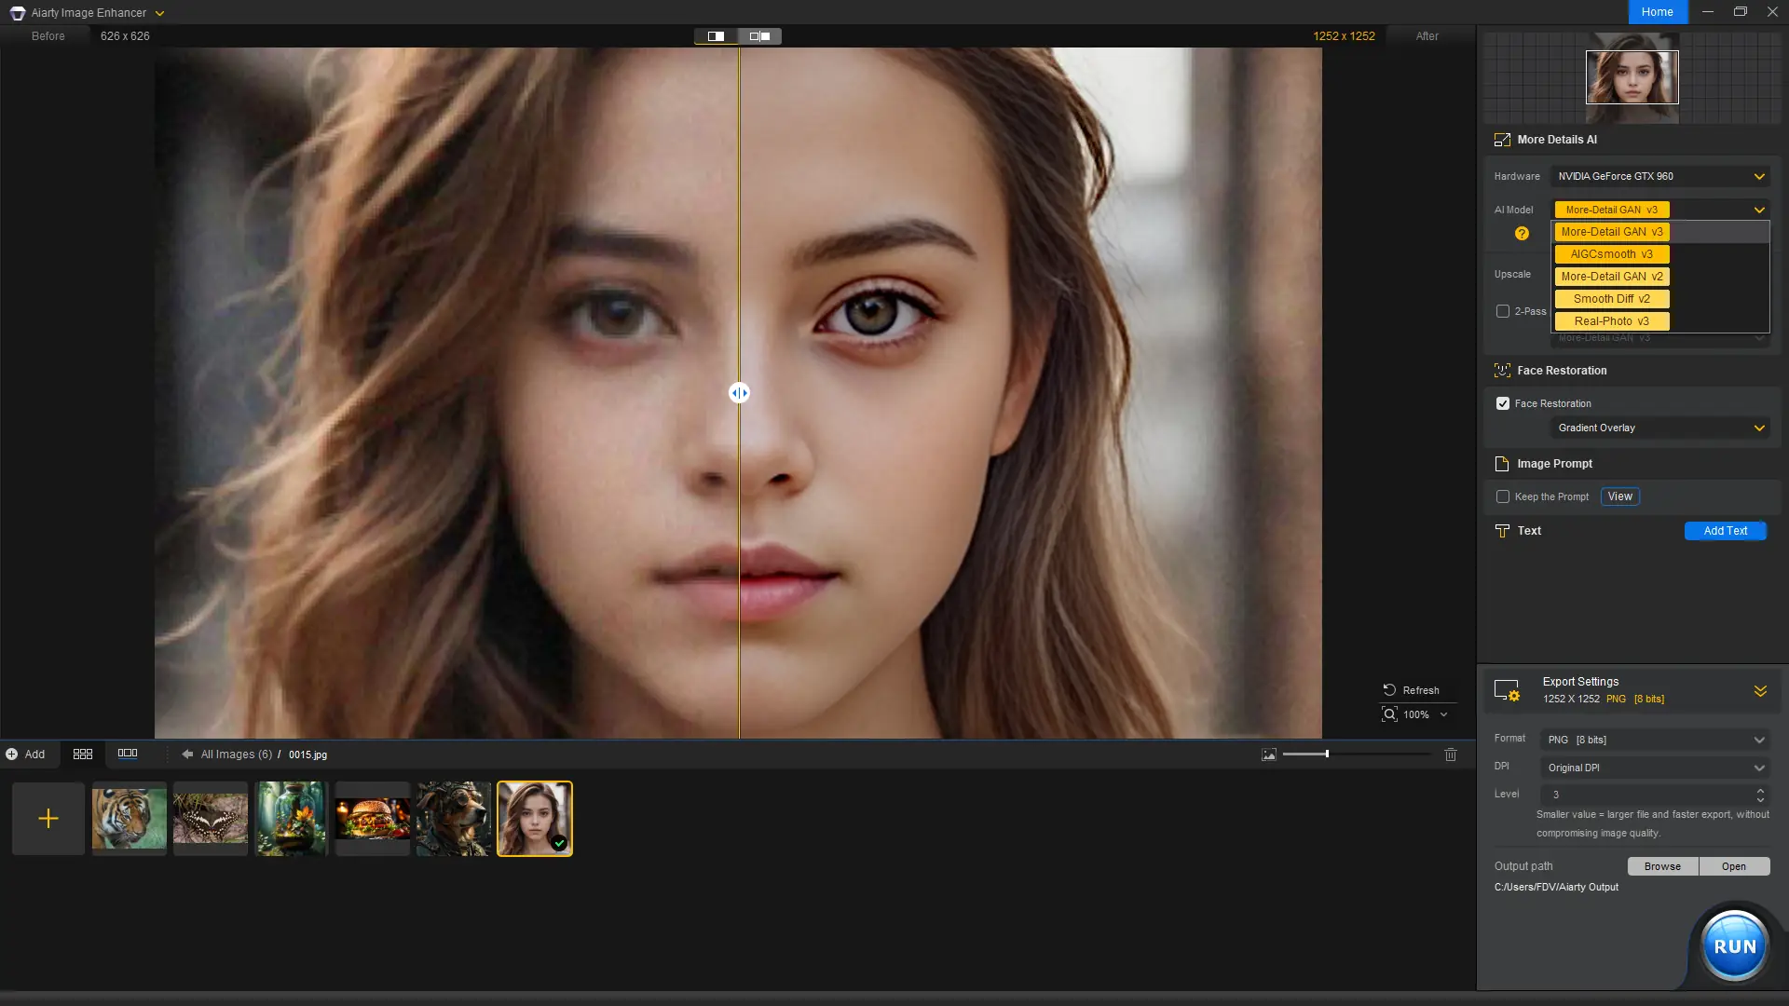The image size is (1789, 1006).
Task: Click the before/after divider handle
Action: click(739, 393)
